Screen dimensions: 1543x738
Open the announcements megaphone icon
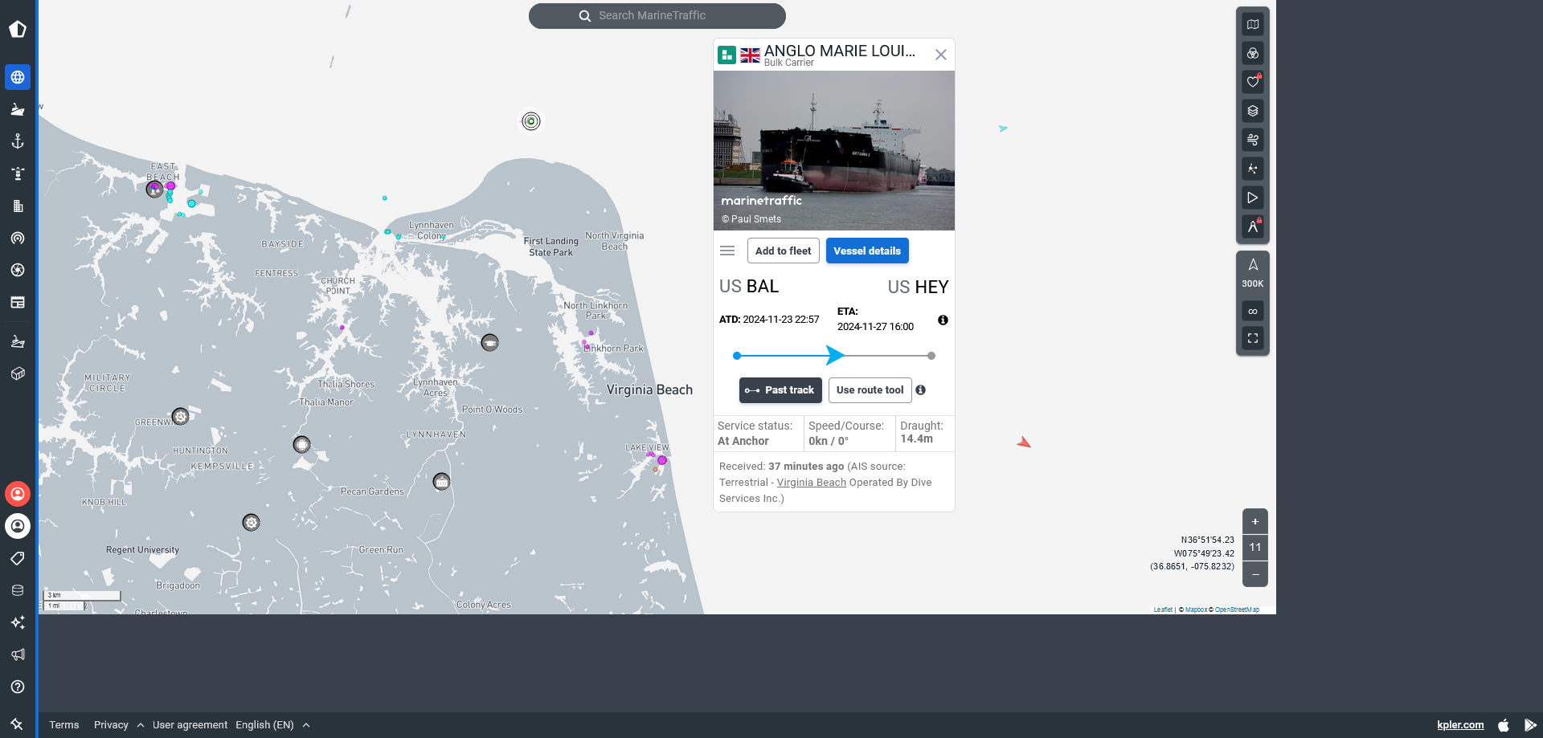click(x=18, y=654)
